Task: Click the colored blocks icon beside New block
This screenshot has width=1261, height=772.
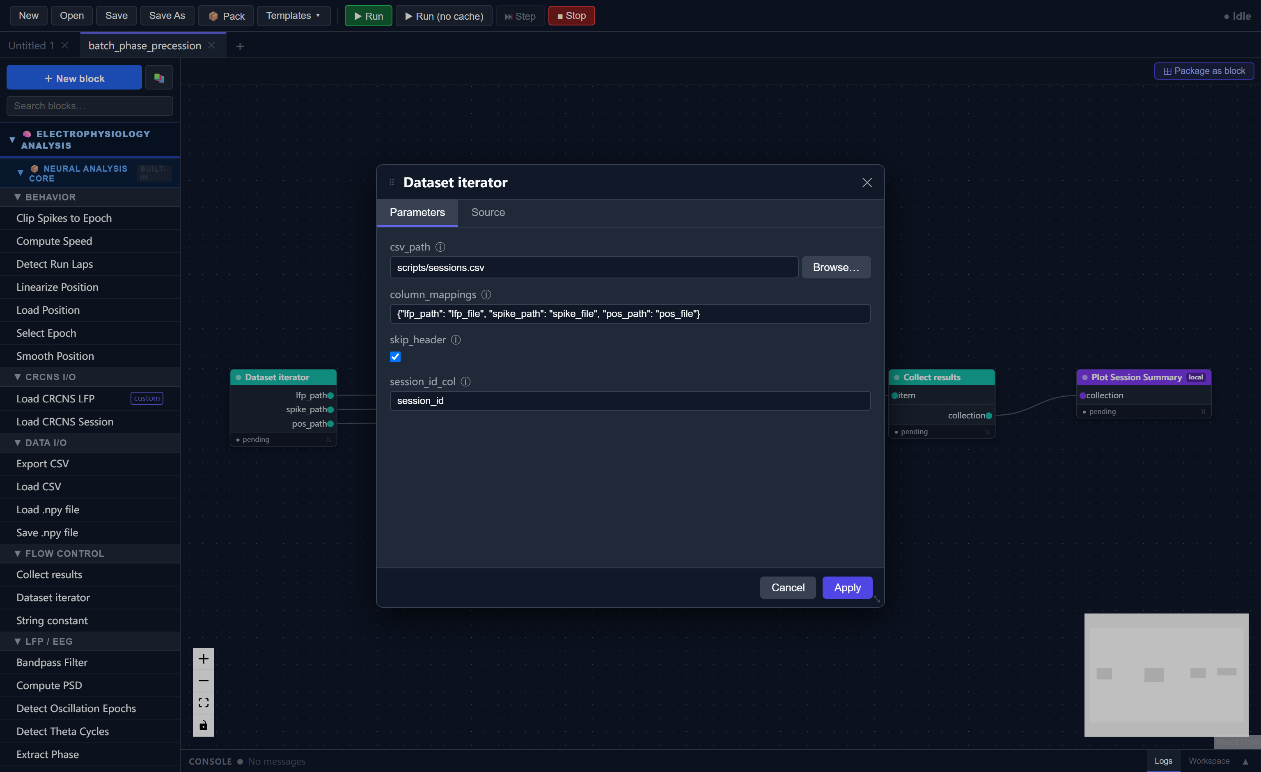Action: click(x=159, y=78)
